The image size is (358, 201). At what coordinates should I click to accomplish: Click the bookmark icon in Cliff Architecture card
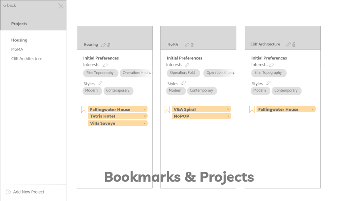pos(252,109)
